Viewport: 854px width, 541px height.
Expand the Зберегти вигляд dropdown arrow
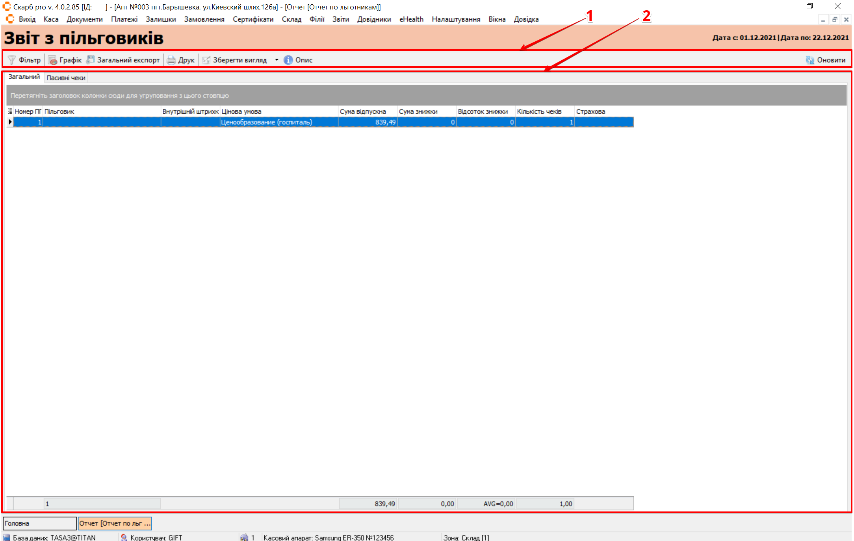coord(277,60)
